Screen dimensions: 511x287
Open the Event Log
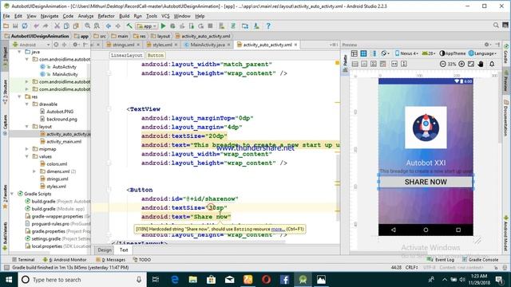pyautogui.click(x=442, y=260)
